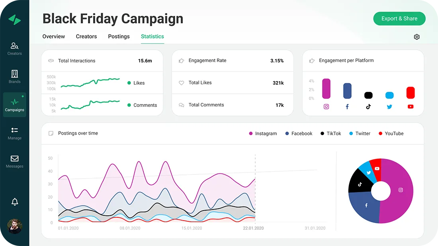Click the Export & Share button
This screenshot has width=438, height=246.
point(399,19)
